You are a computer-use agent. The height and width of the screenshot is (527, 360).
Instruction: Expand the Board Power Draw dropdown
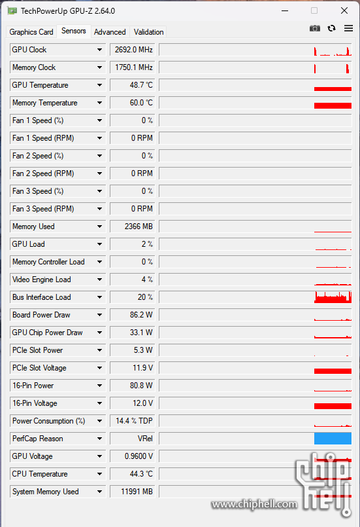pyautogui.click(x=100, y=315)
